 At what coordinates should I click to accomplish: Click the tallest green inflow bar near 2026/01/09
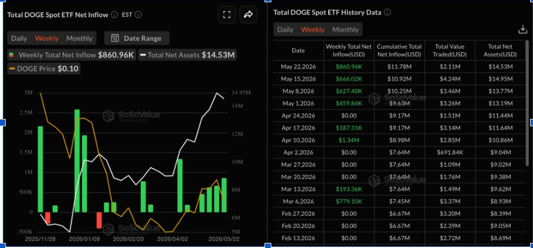point(77,161)
